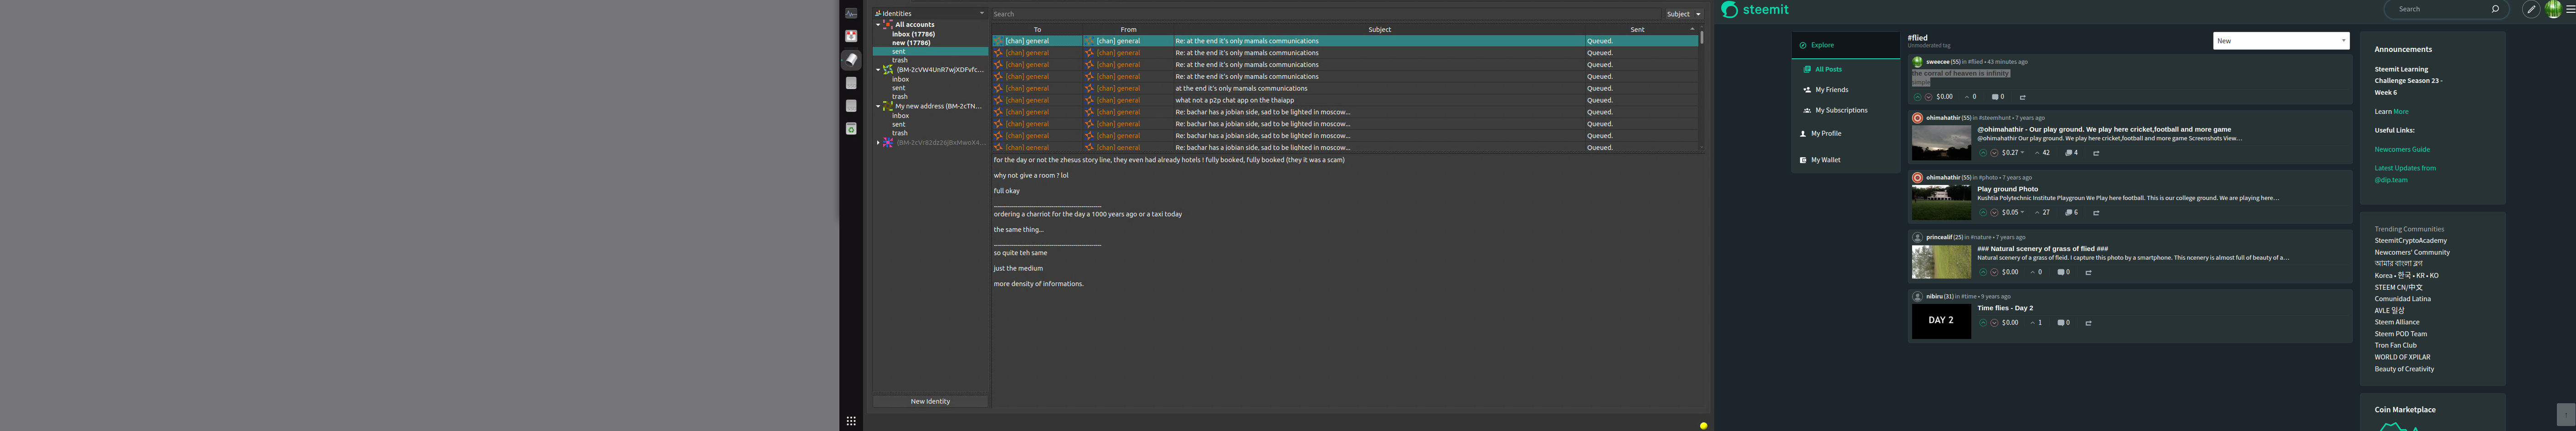Expand the BM-2cVr82dz26jBxMwoX4 identity

click(x=878, y=143)
